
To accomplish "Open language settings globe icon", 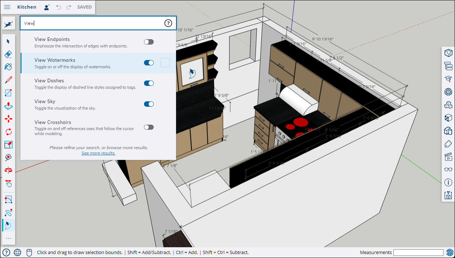I will (18, 253).
